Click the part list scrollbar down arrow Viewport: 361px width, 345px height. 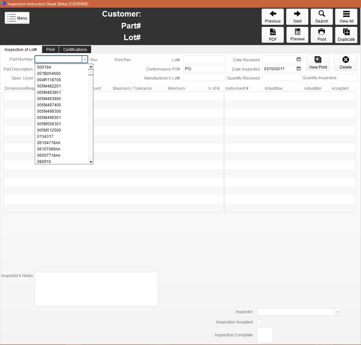click(x=91, y=162)
